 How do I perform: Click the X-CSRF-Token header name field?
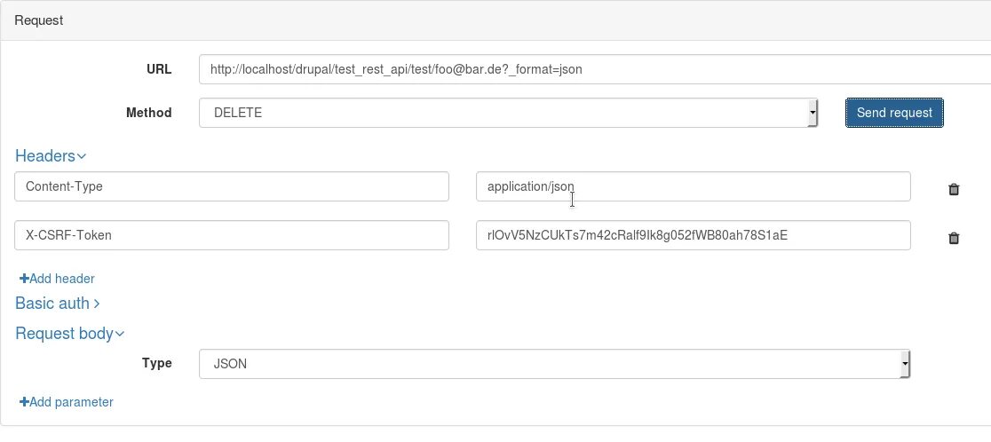click(232, 235)
